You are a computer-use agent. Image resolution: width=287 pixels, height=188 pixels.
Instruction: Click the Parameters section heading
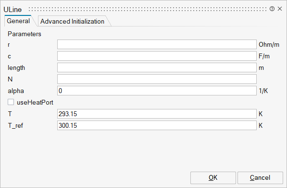25,34
